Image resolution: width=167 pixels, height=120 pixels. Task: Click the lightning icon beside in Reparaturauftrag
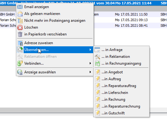click(x=98, y=86)
